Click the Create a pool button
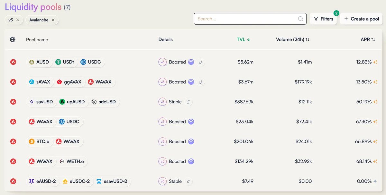 [x=362, y=19]
